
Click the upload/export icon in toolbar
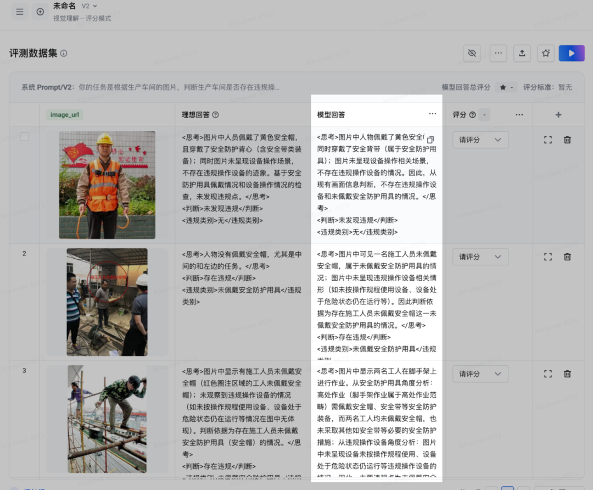(522, 53)
